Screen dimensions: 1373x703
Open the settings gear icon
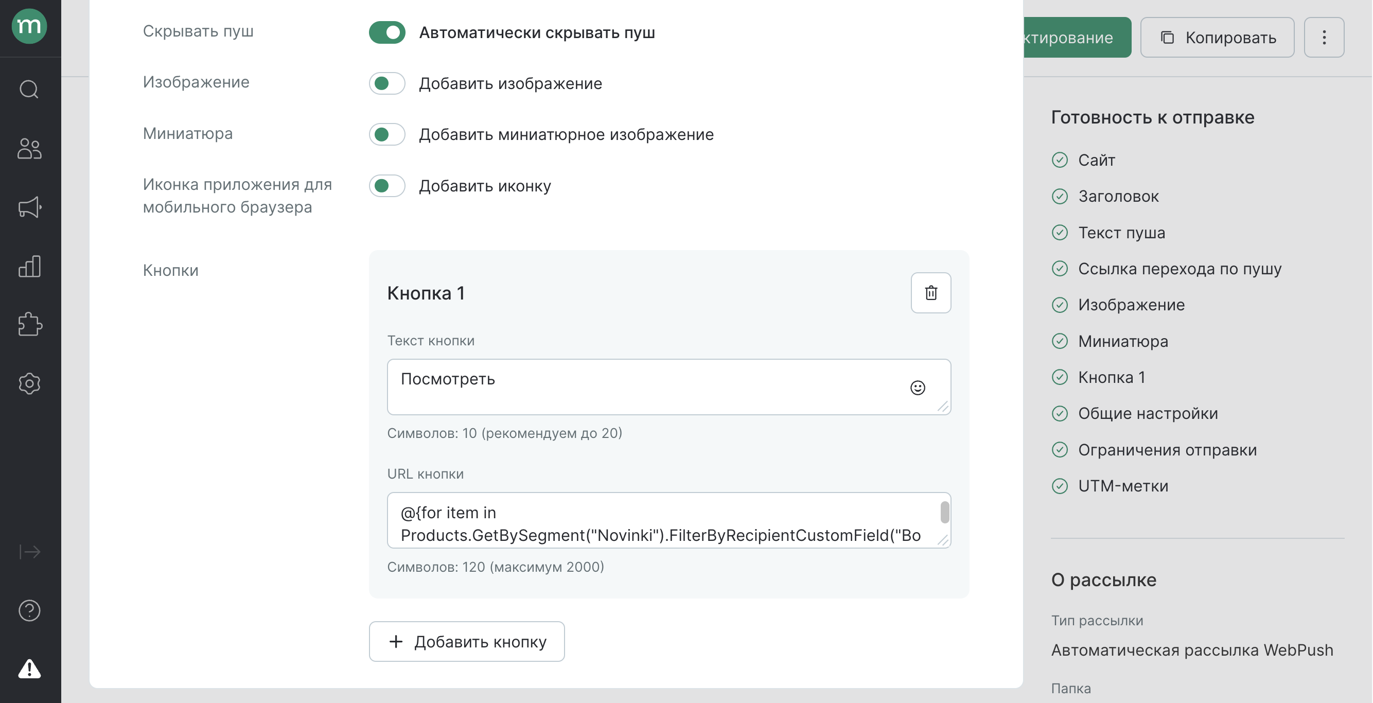[29, 383]
